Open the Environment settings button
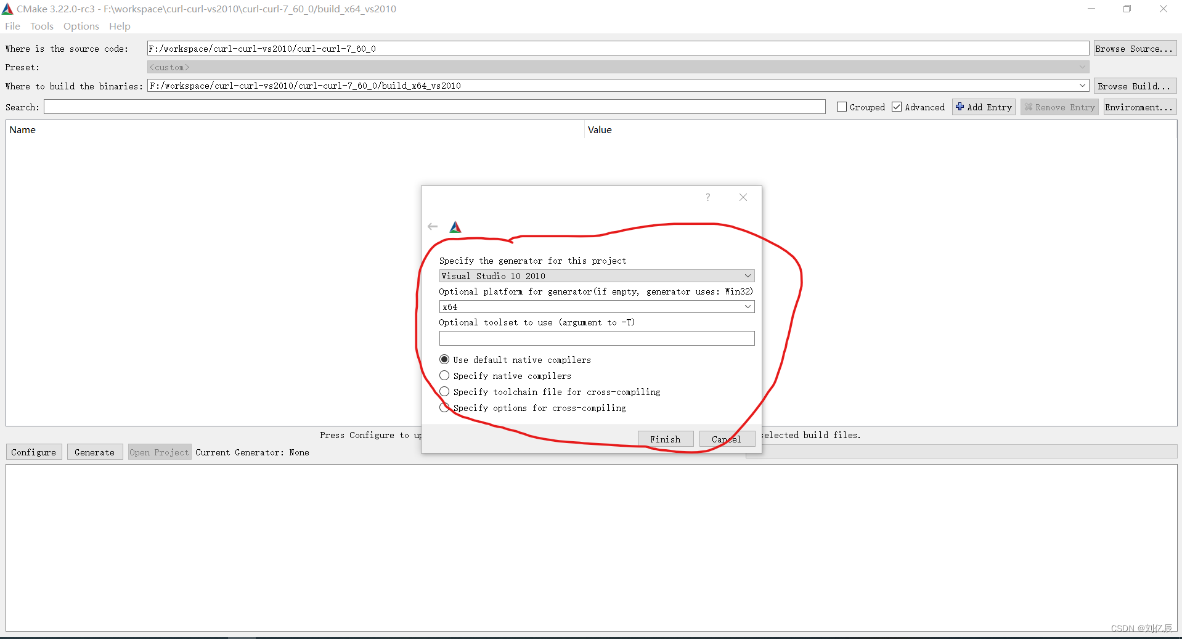The height and width of the screenshot is (639, 1182). pos(1139,107)
